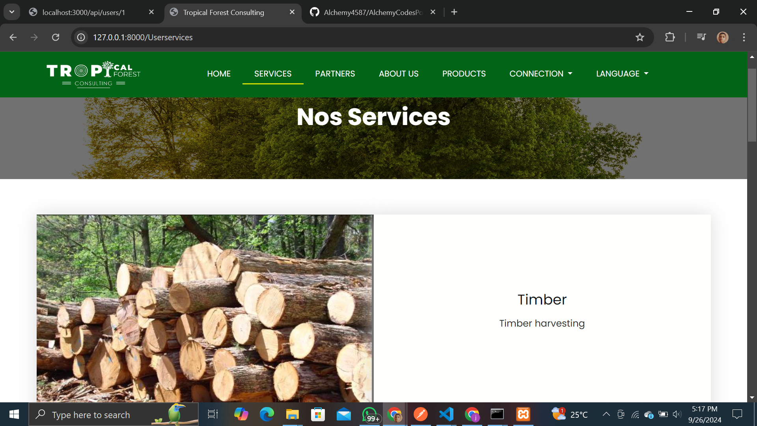This screenshot has width=757, height=426.
Task: Reload the current page
Action: [56, 37]
